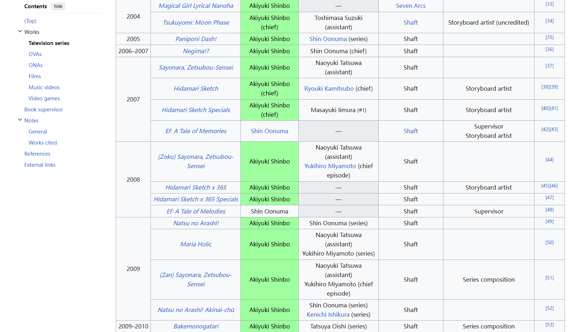Follow citation [46]
The height and width of the screenshot is (332, 577).
(x=554, y=186)
